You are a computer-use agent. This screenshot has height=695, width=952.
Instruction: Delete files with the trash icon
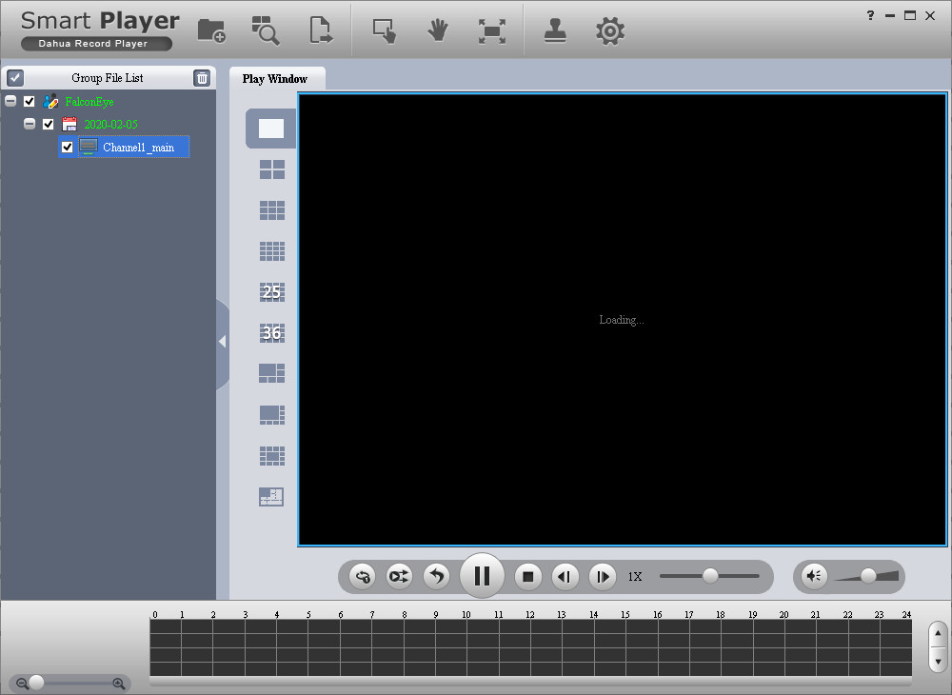pos(201,78)
